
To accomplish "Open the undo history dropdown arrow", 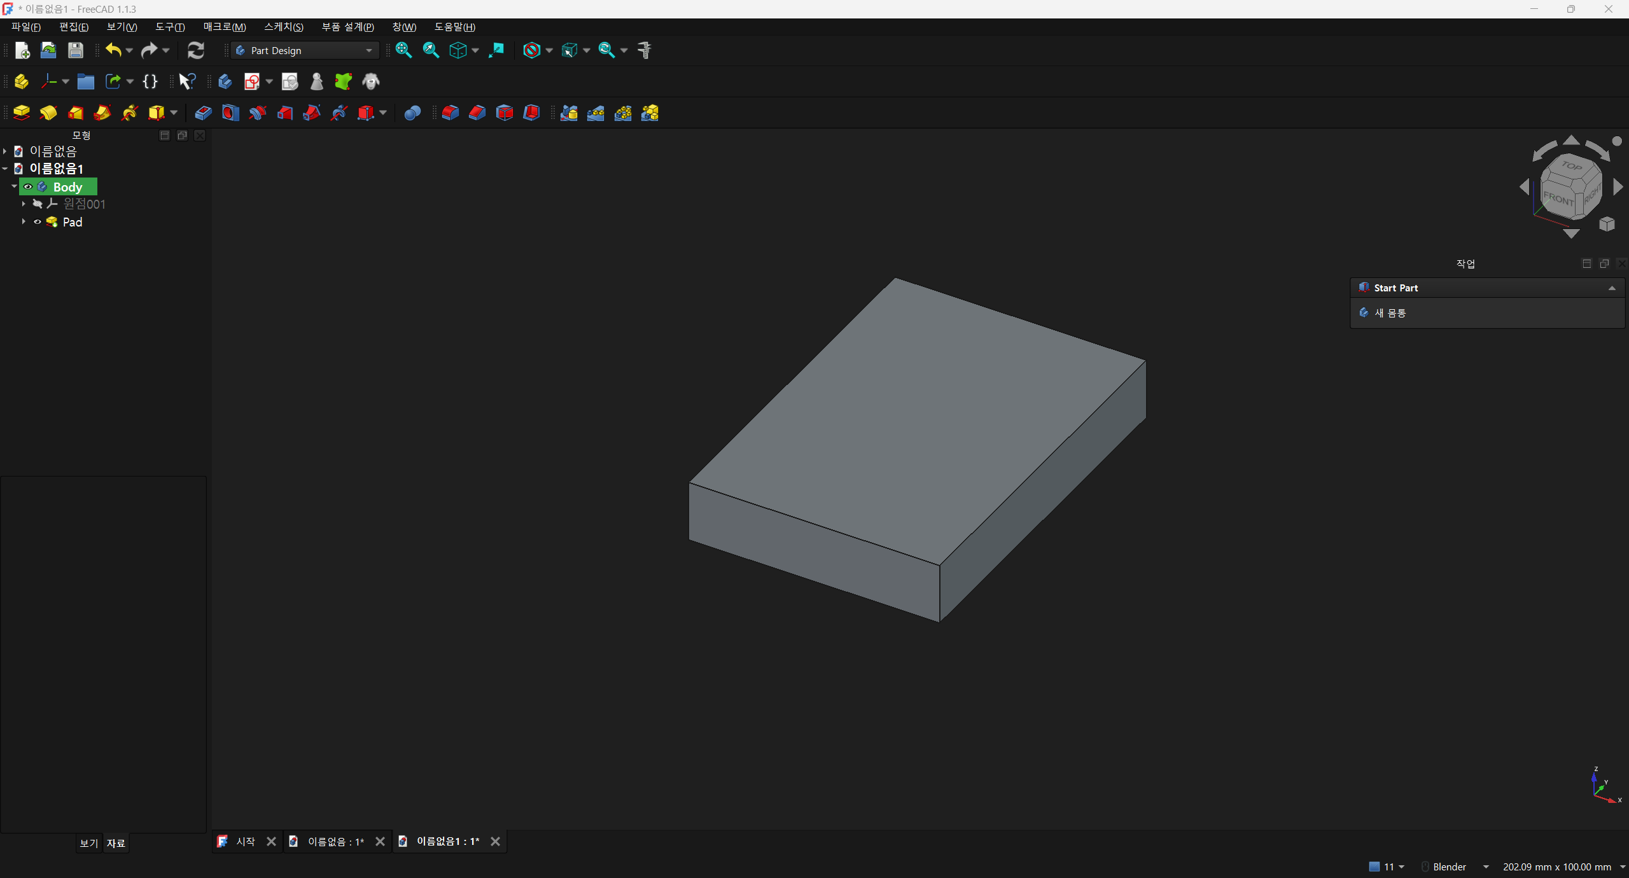I will (129, 50).
